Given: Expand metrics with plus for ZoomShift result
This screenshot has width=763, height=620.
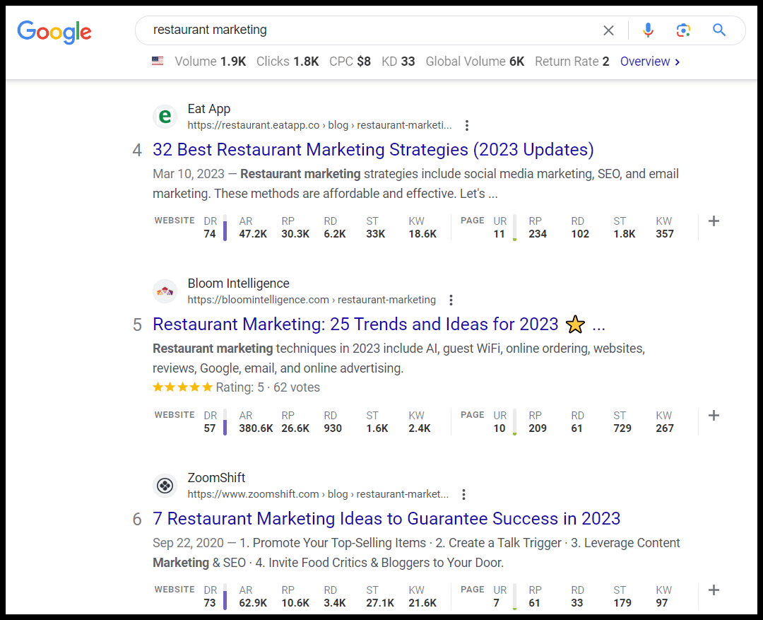Looking at the screenshot, I should click(x=714, y=590).
